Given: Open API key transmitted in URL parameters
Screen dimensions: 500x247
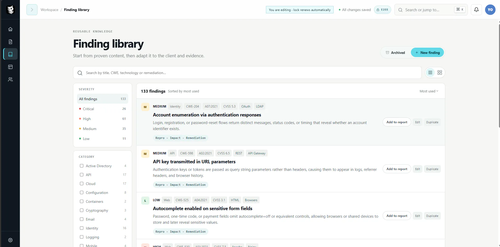Looking at the screenshot, I should (194, 161).
